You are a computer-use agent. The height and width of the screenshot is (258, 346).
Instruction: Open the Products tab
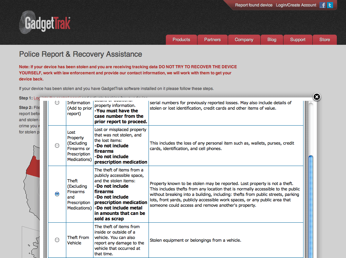tap(181, 40)
